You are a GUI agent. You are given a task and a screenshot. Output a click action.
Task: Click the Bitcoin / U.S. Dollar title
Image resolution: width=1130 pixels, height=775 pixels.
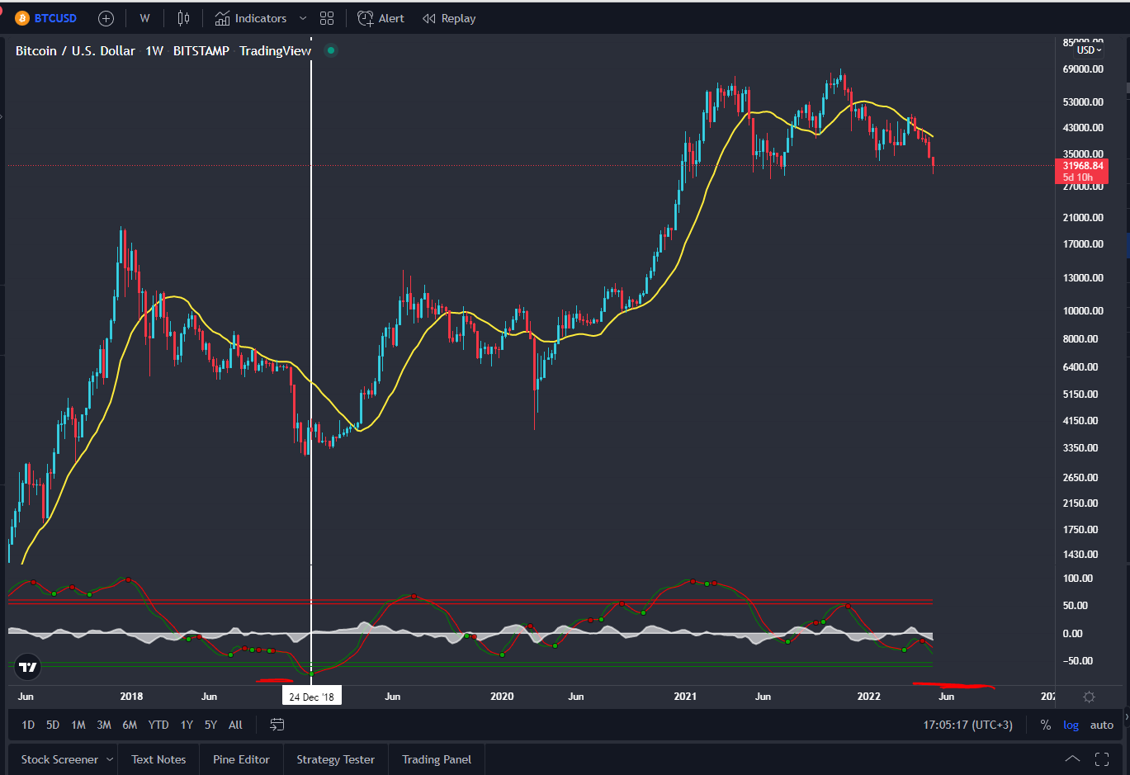(75, 50)
